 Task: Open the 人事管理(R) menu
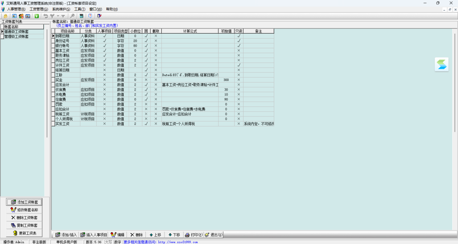click(16, 9)
